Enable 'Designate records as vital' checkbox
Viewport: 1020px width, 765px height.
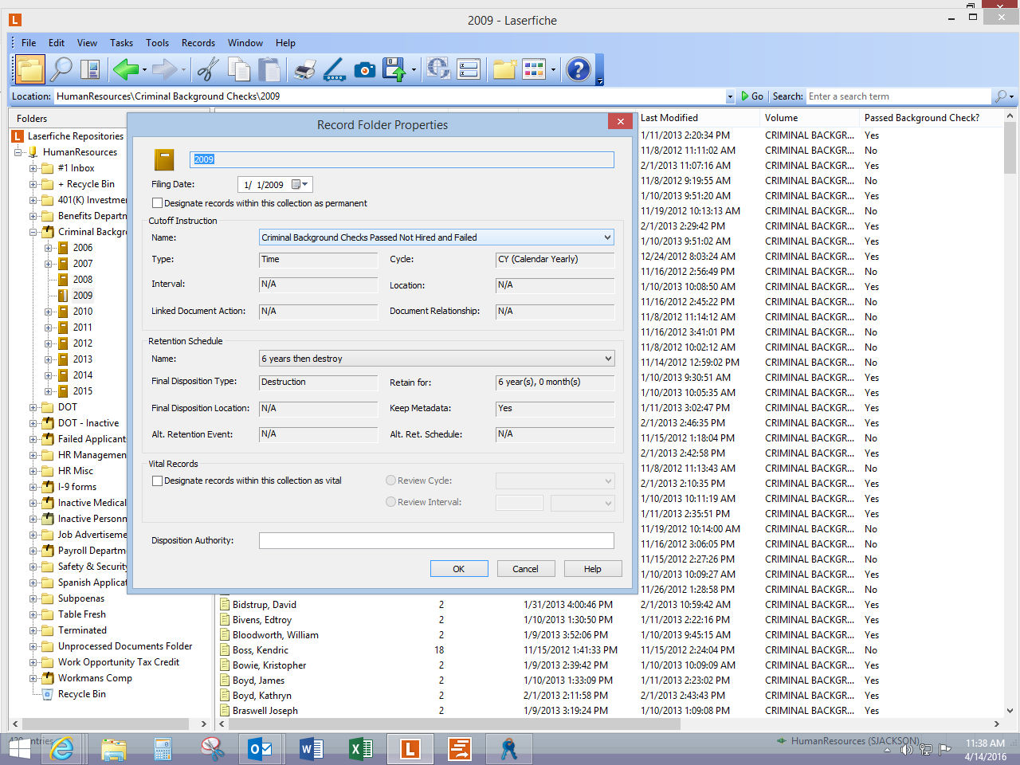158,481
